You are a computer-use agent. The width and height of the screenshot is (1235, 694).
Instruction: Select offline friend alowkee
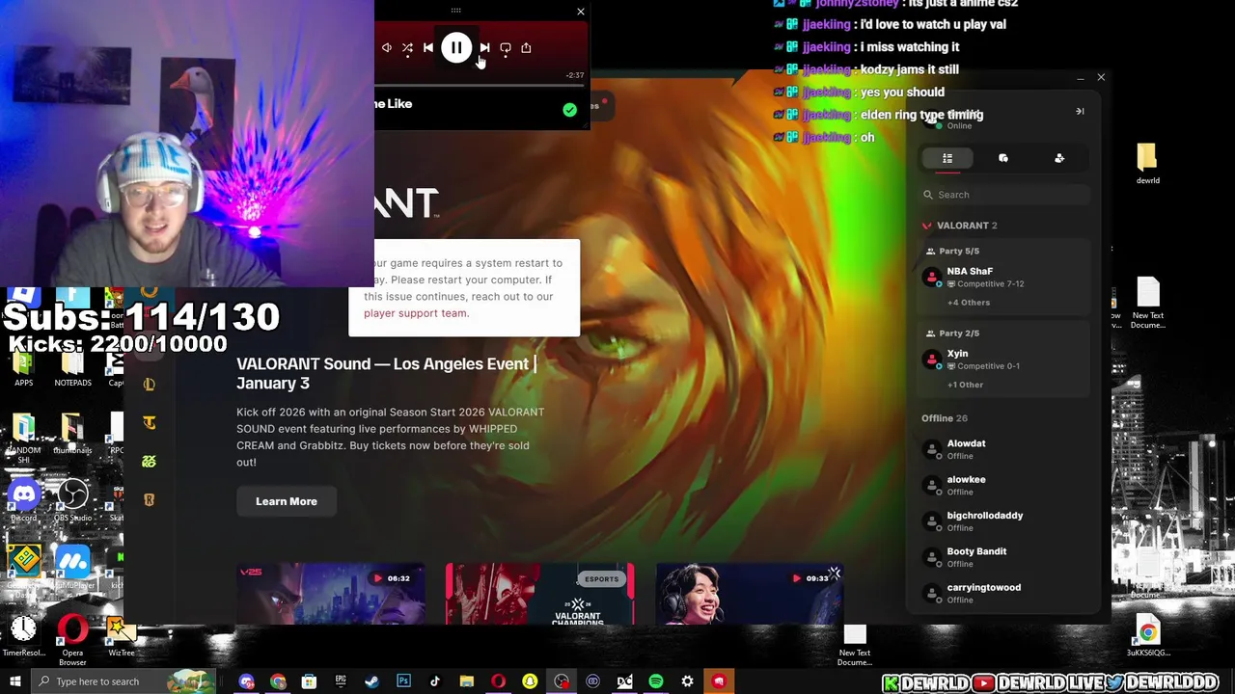[x=1003, y=485]
